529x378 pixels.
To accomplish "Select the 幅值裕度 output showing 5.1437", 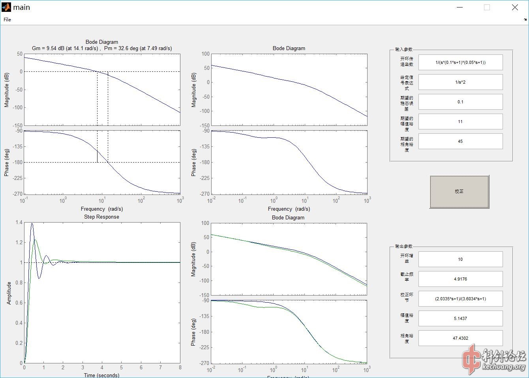I will tap(460, 318).
